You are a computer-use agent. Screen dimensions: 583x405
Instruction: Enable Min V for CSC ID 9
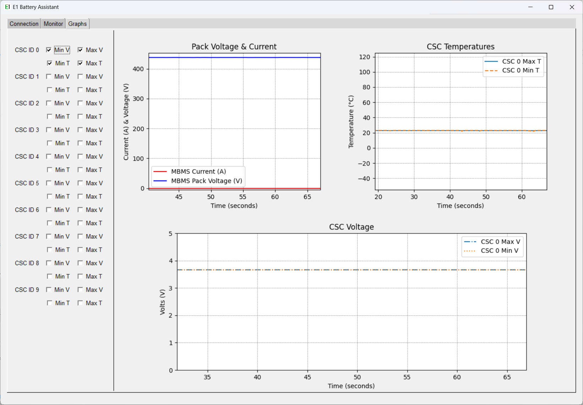[x=49, y=290]
